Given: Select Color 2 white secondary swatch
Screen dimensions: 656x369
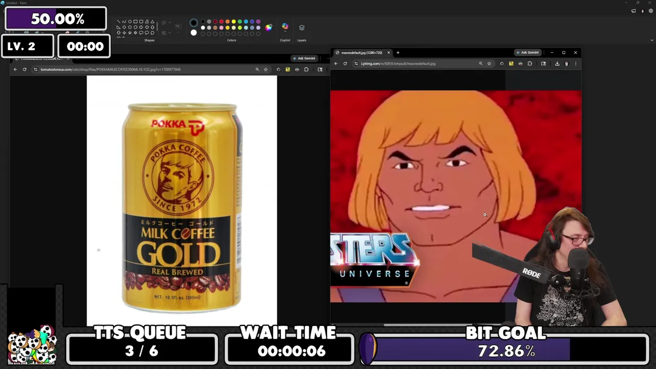Looking at the screenshot, I should pyautogui.click(x=194, y=33).
